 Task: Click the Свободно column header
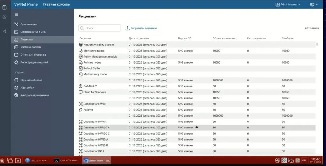click(x=288, y=38)
